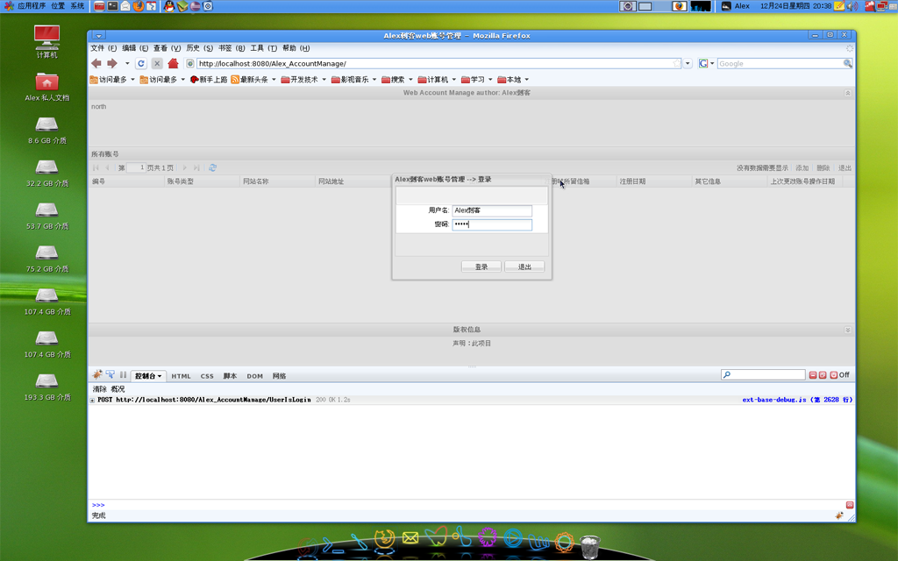Click the 退出 button in the login dialog
Image resolution: width=898 pixels, height=561 pixels.
click(524, 266)
